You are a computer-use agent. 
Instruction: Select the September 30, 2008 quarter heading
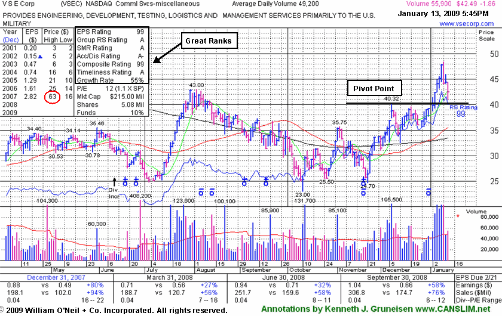pyautogui.click(x=397, y=277)
